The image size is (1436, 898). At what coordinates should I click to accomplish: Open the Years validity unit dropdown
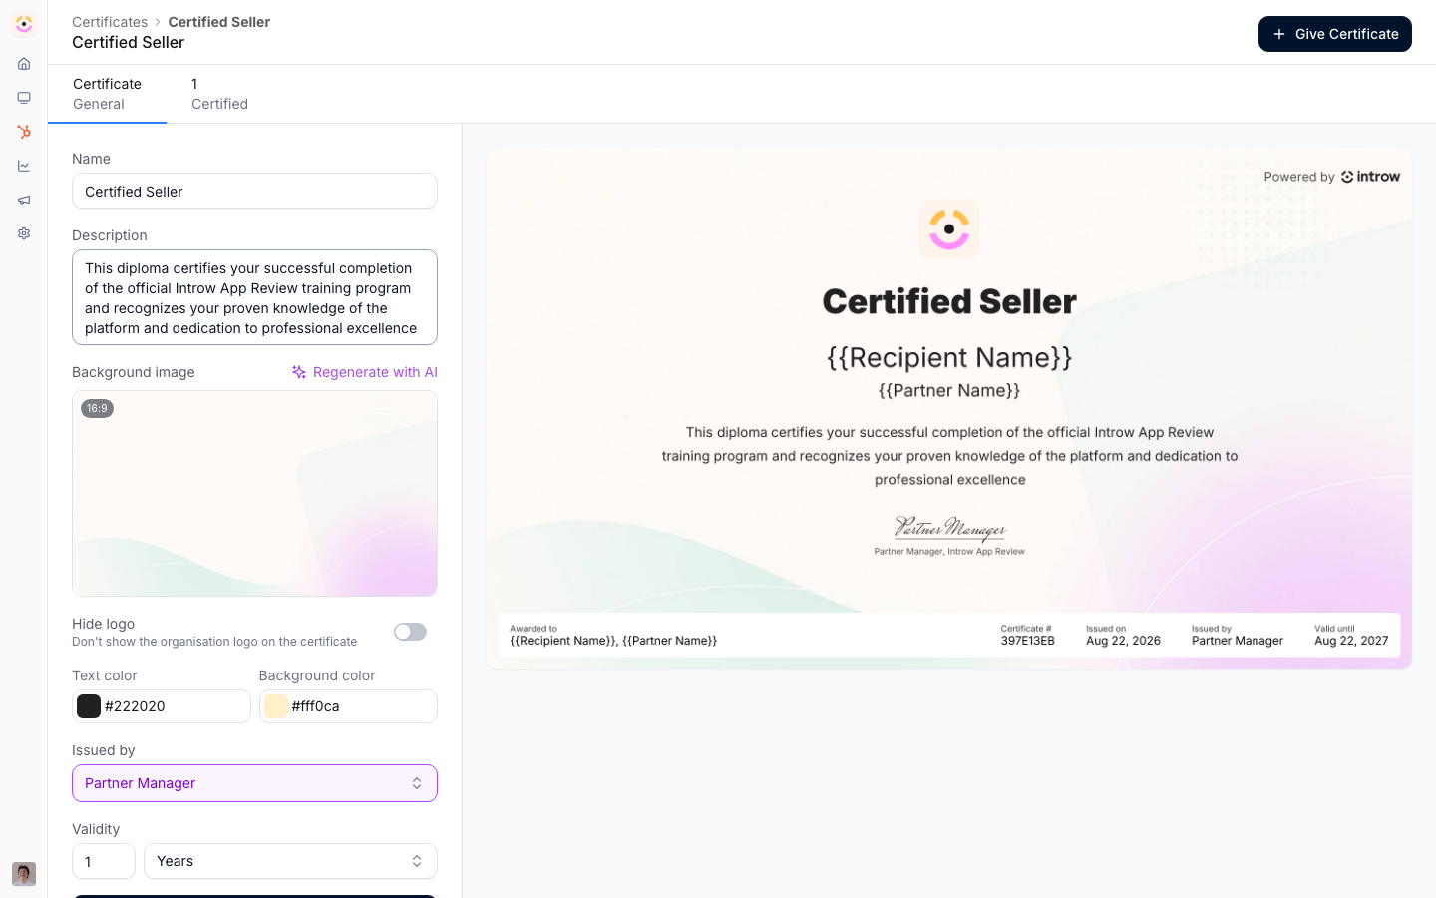tap(290, 861)
